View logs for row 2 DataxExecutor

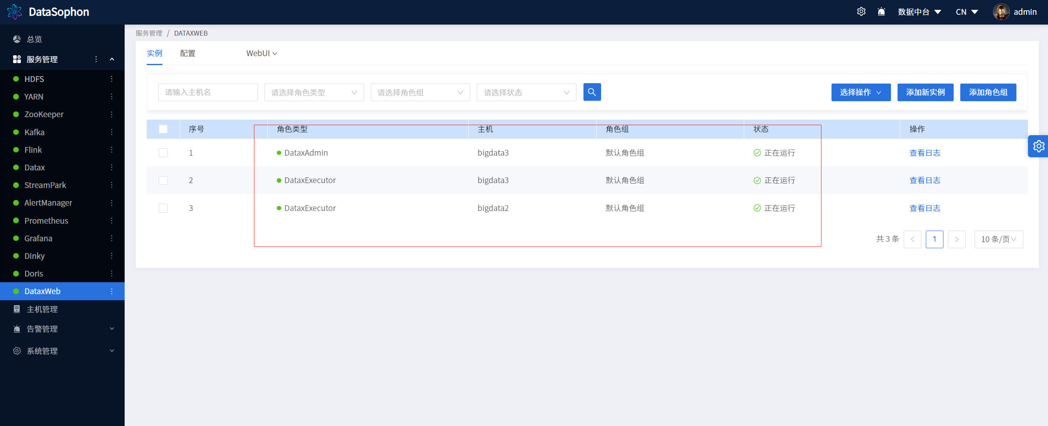pos(925,180)
